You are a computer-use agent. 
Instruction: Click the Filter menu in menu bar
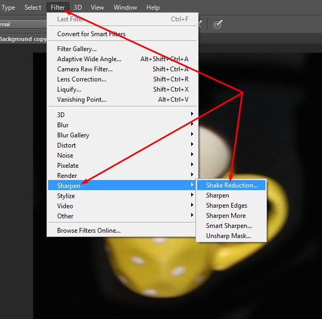click(58, 7)
